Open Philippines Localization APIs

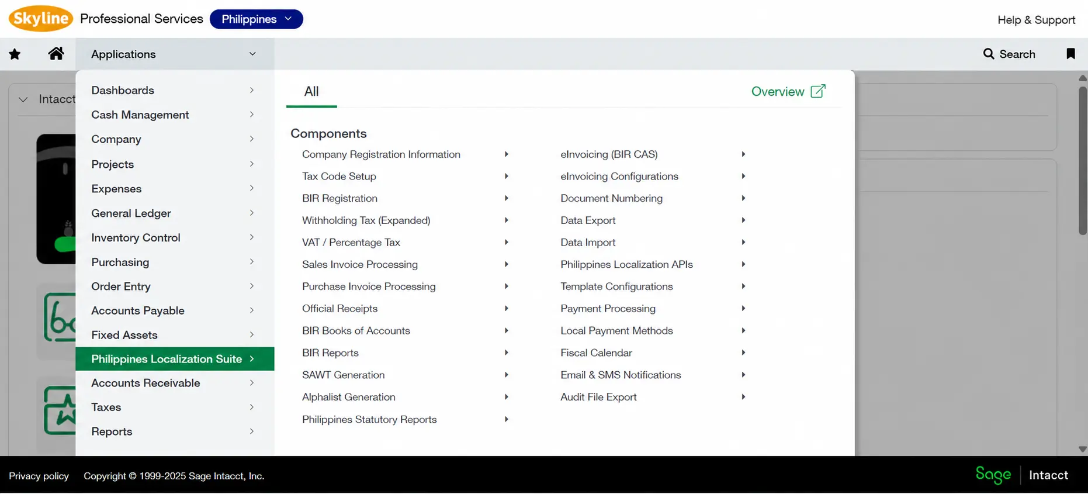(627, 264)
